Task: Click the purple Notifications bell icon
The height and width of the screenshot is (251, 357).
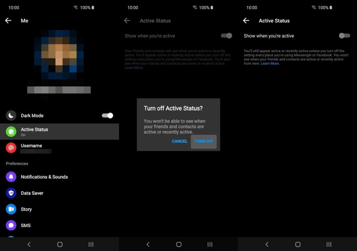Action: click(x=11, y=177)
